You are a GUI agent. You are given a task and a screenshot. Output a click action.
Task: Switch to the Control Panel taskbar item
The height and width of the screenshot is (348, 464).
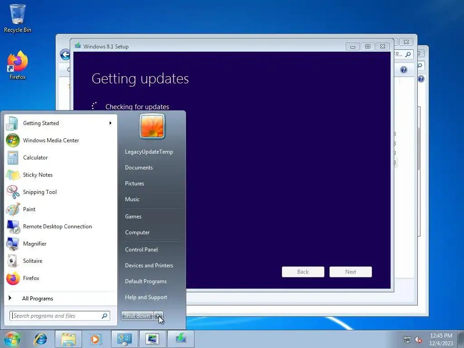[124, 339]
